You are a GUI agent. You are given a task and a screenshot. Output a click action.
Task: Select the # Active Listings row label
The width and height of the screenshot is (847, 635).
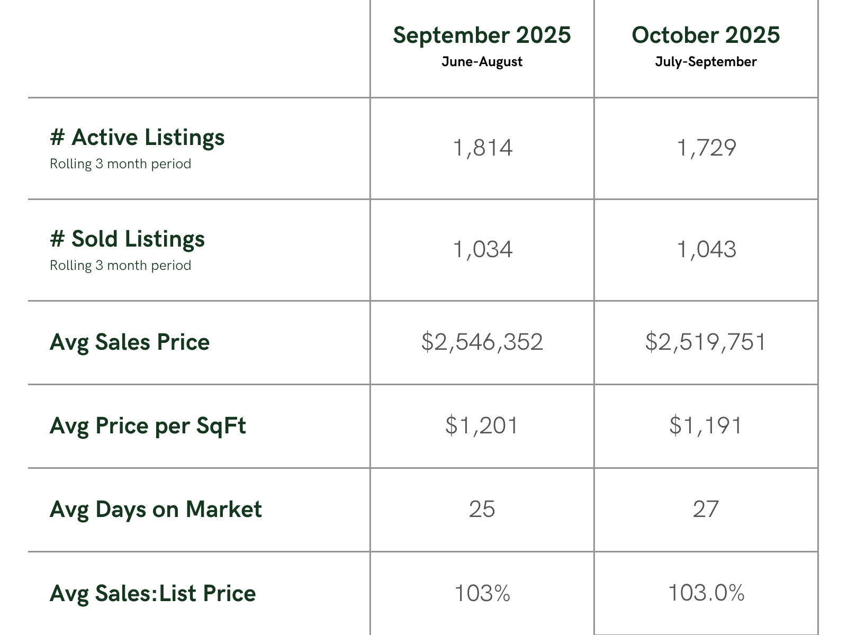(x=137, y=137)
